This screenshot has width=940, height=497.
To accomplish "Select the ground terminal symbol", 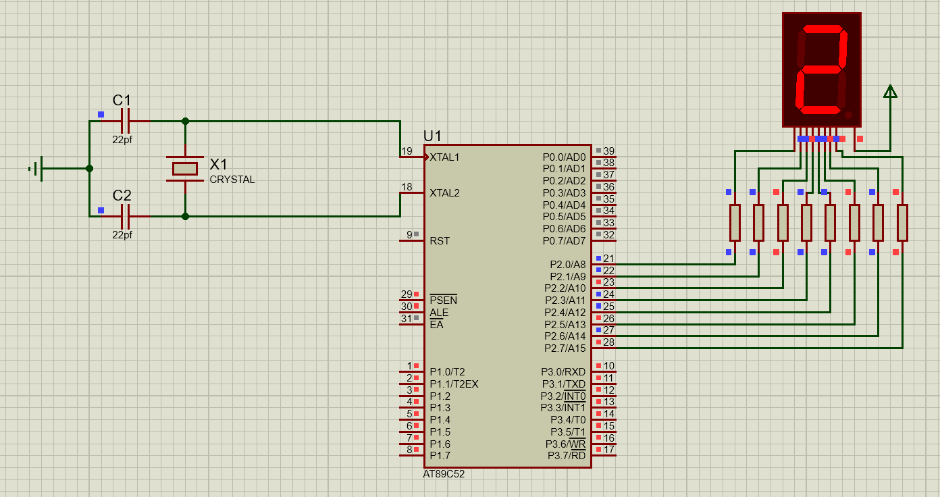I will click(x=38, y=168).
